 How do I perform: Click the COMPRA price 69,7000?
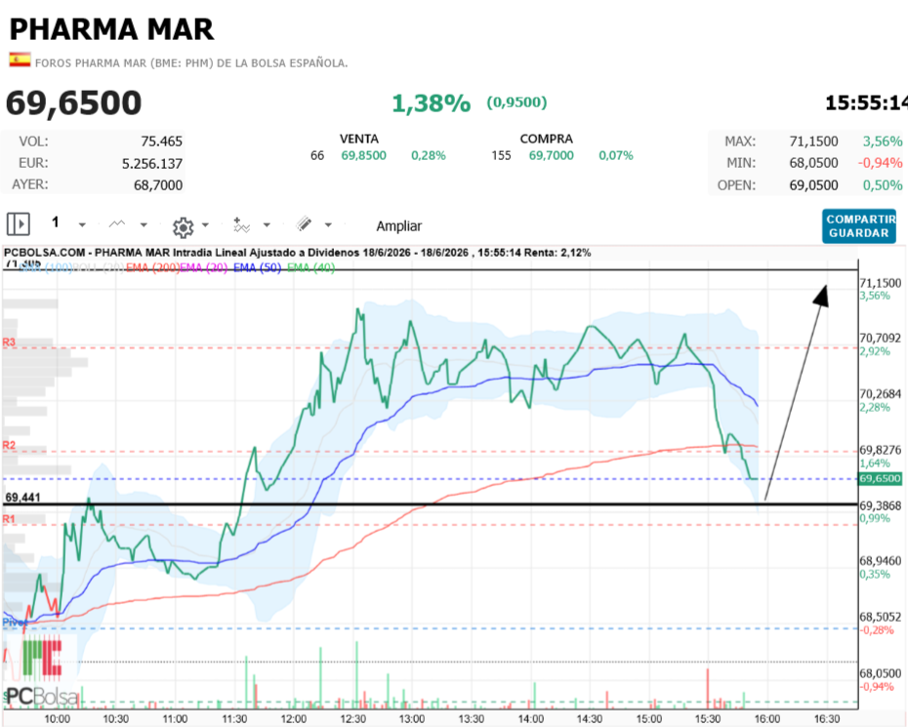[552, 156]
